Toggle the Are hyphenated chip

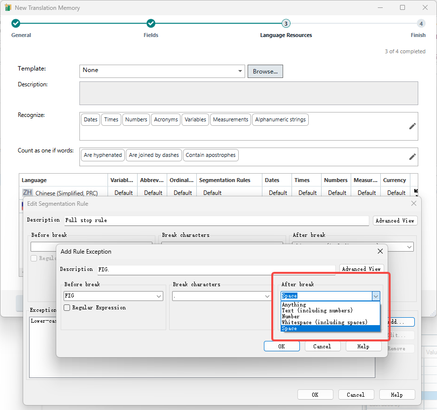point(103,155)
